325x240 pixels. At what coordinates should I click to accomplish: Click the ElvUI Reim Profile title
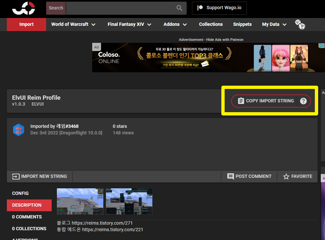[36, 98]
